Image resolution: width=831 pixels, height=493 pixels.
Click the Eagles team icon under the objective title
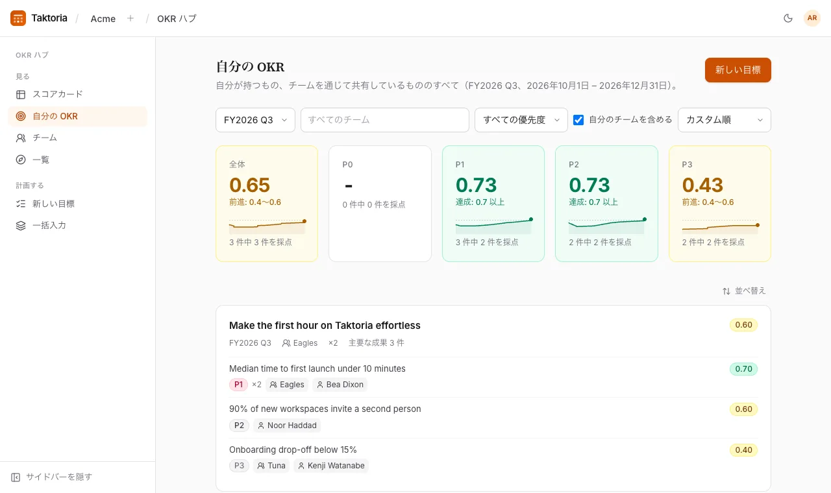point(286,343)
